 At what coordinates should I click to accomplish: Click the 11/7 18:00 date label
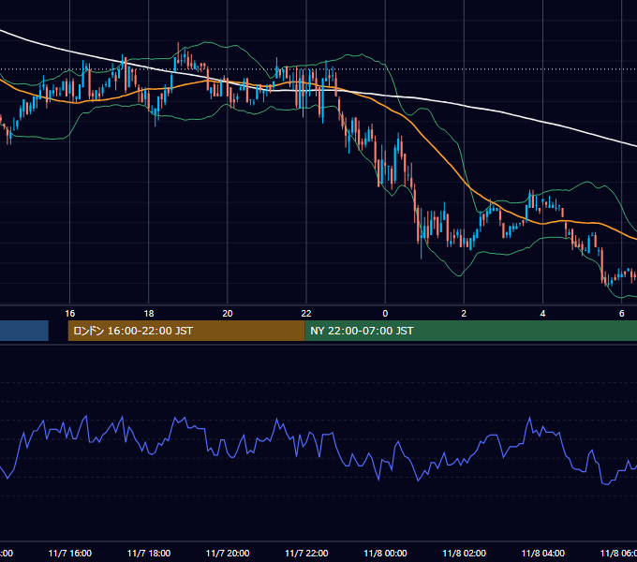pyautogui.click(x=149, y=553)
